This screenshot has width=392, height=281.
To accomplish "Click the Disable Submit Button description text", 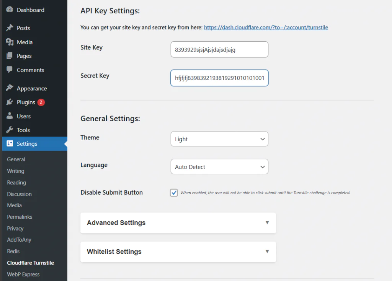I will click(x=265, y=193).
